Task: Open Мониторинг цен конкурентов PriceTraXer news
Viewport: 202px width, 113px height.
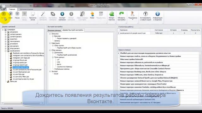Action: pyautogui.click(x=143, y=84)
